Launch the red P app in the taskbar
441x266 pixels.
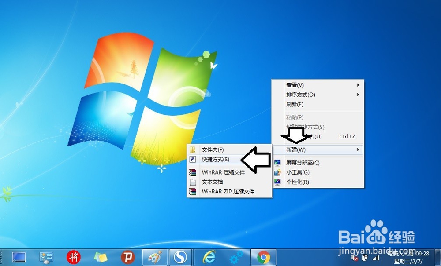pyautogui.click(x=128, y=257)
